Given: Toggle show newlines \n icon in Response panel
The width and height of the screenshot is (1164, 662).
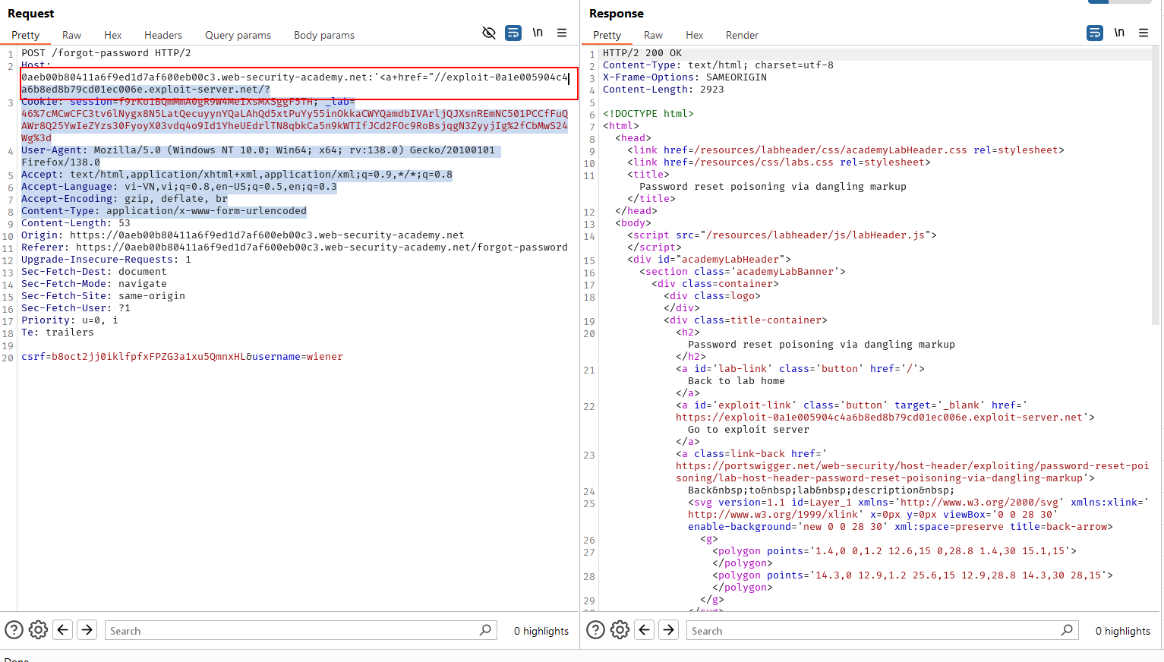Looking at the screenshot, I should [1119, 33].
